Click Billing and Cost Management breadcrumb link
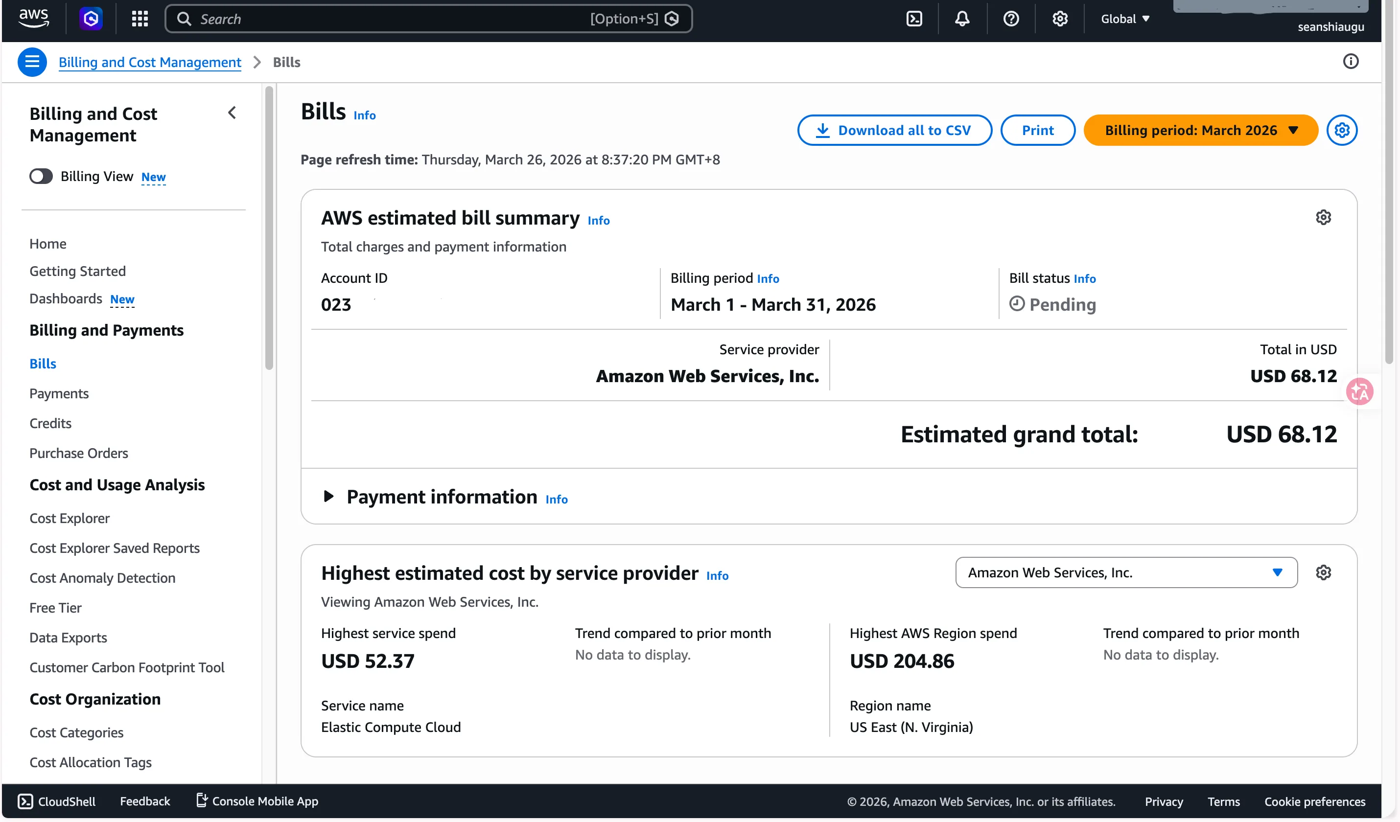This screenshot has height=822, width=1400. (x=150, y=62)
